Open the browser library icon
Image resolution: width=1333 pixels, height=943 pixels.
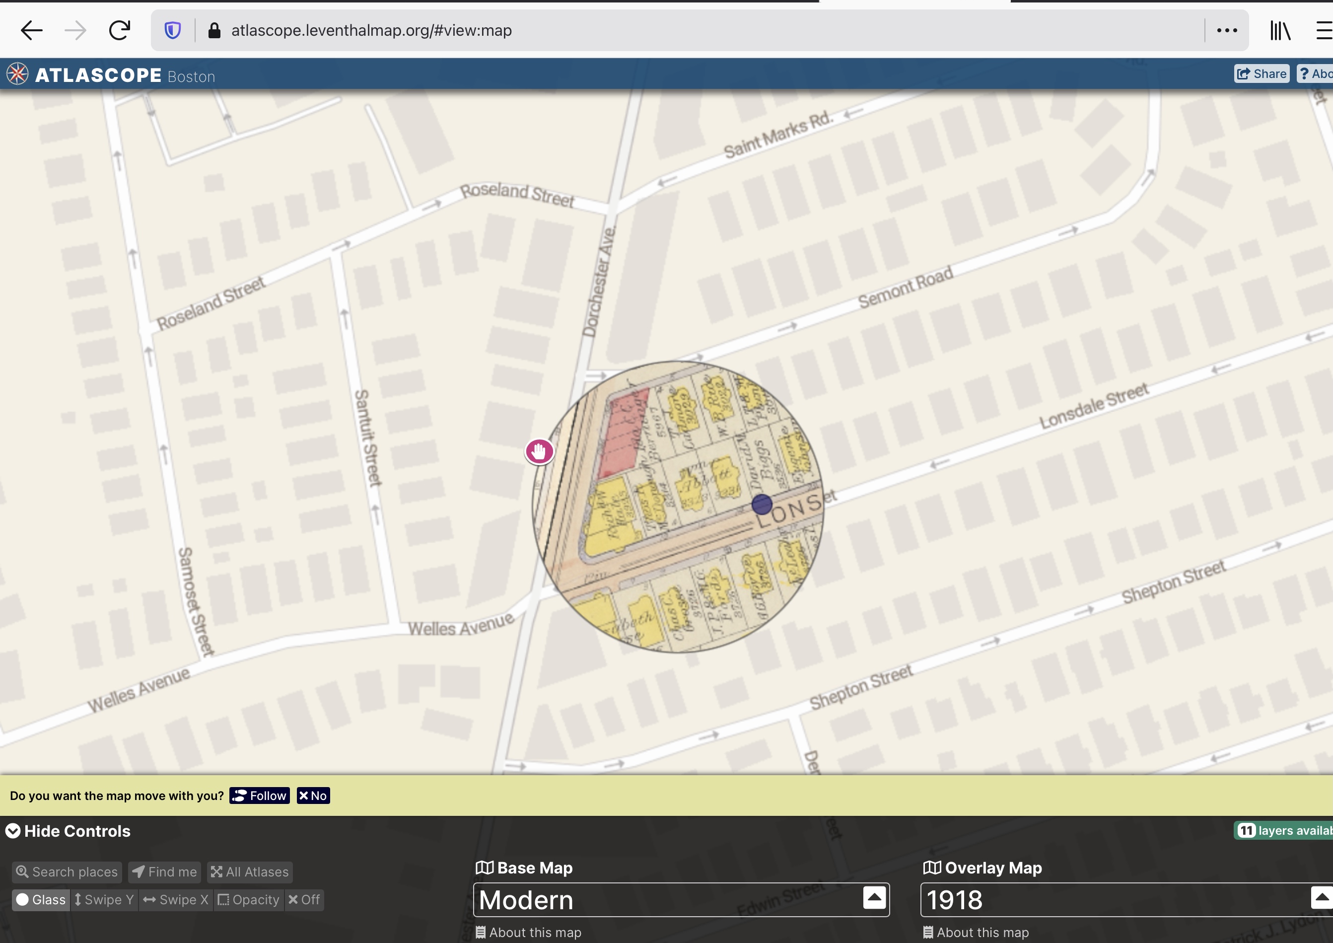[x=1279, y=30]
